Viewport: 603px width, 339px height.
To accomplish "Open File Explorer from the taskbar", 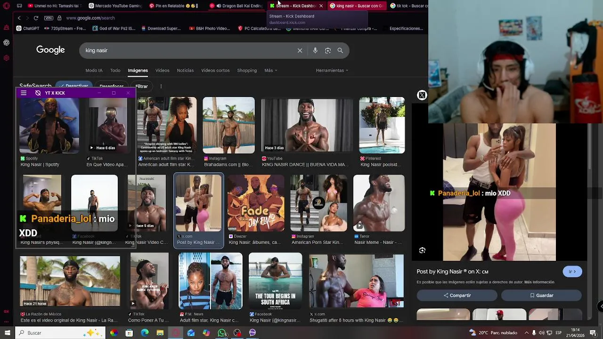I will coord(160,333).
